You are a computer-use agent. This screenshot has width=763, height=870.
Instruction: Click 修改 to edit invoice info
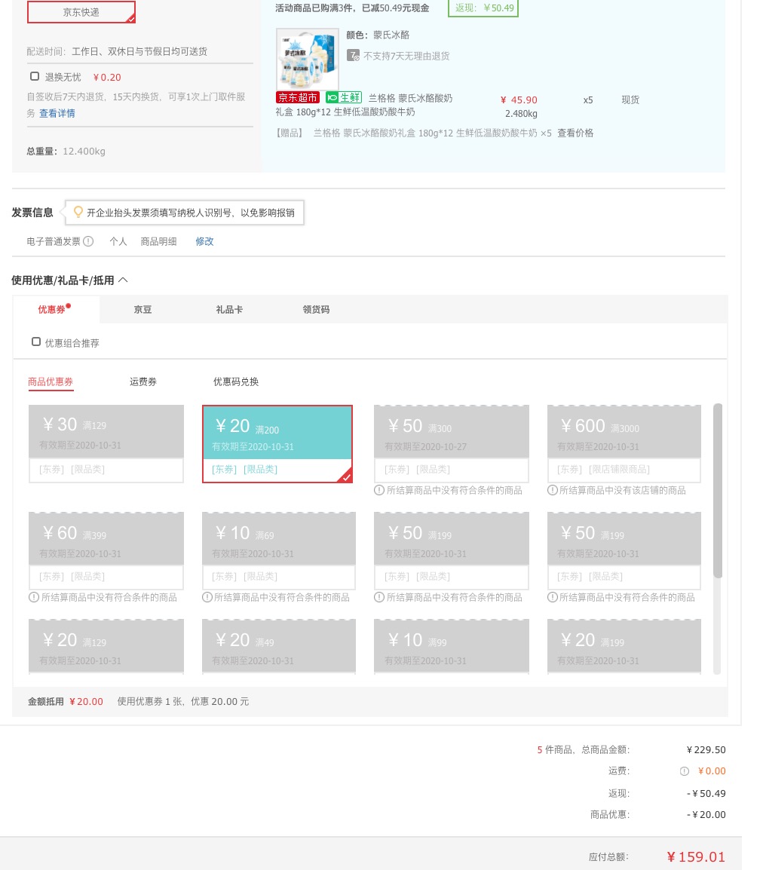pos(204,241)
